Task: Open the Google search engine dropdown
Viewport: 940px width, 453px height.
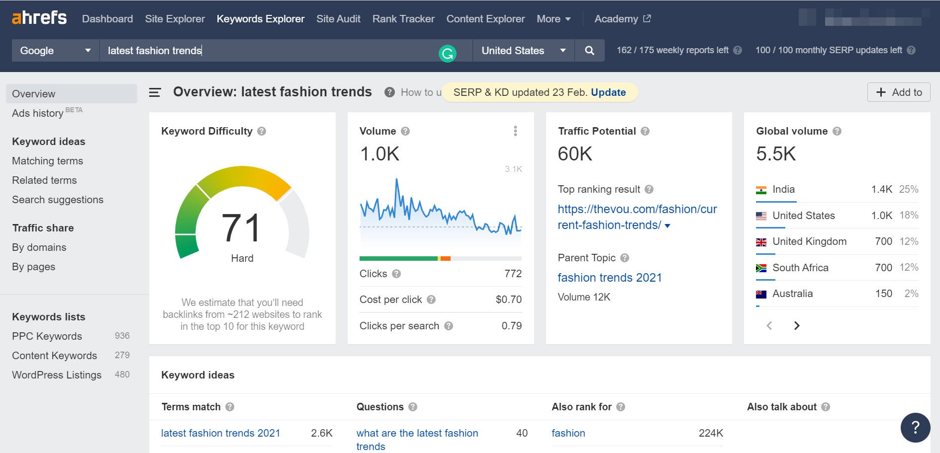Action: pos(56,51)
